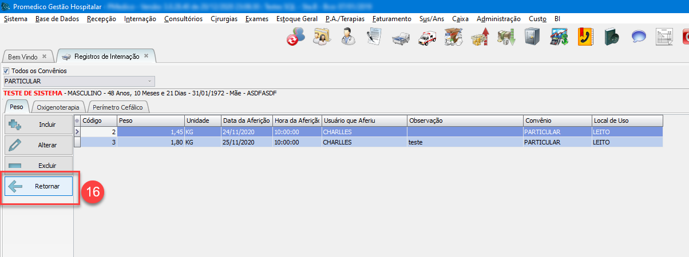Click the money with red up arrow icon
This screenshot has width=689, height=257.
click(480, 37)
